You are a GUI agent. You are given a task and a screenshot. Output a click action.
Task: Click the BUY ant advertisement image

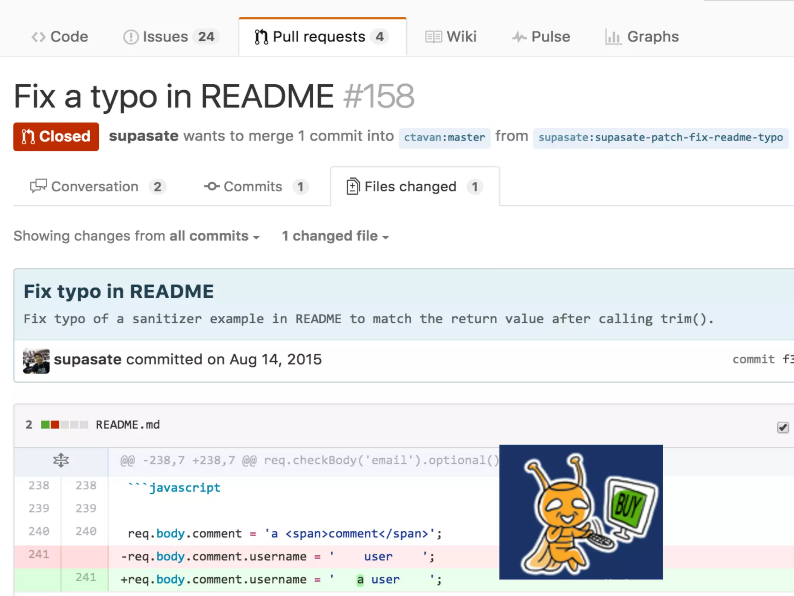click(x=581, y=511)
